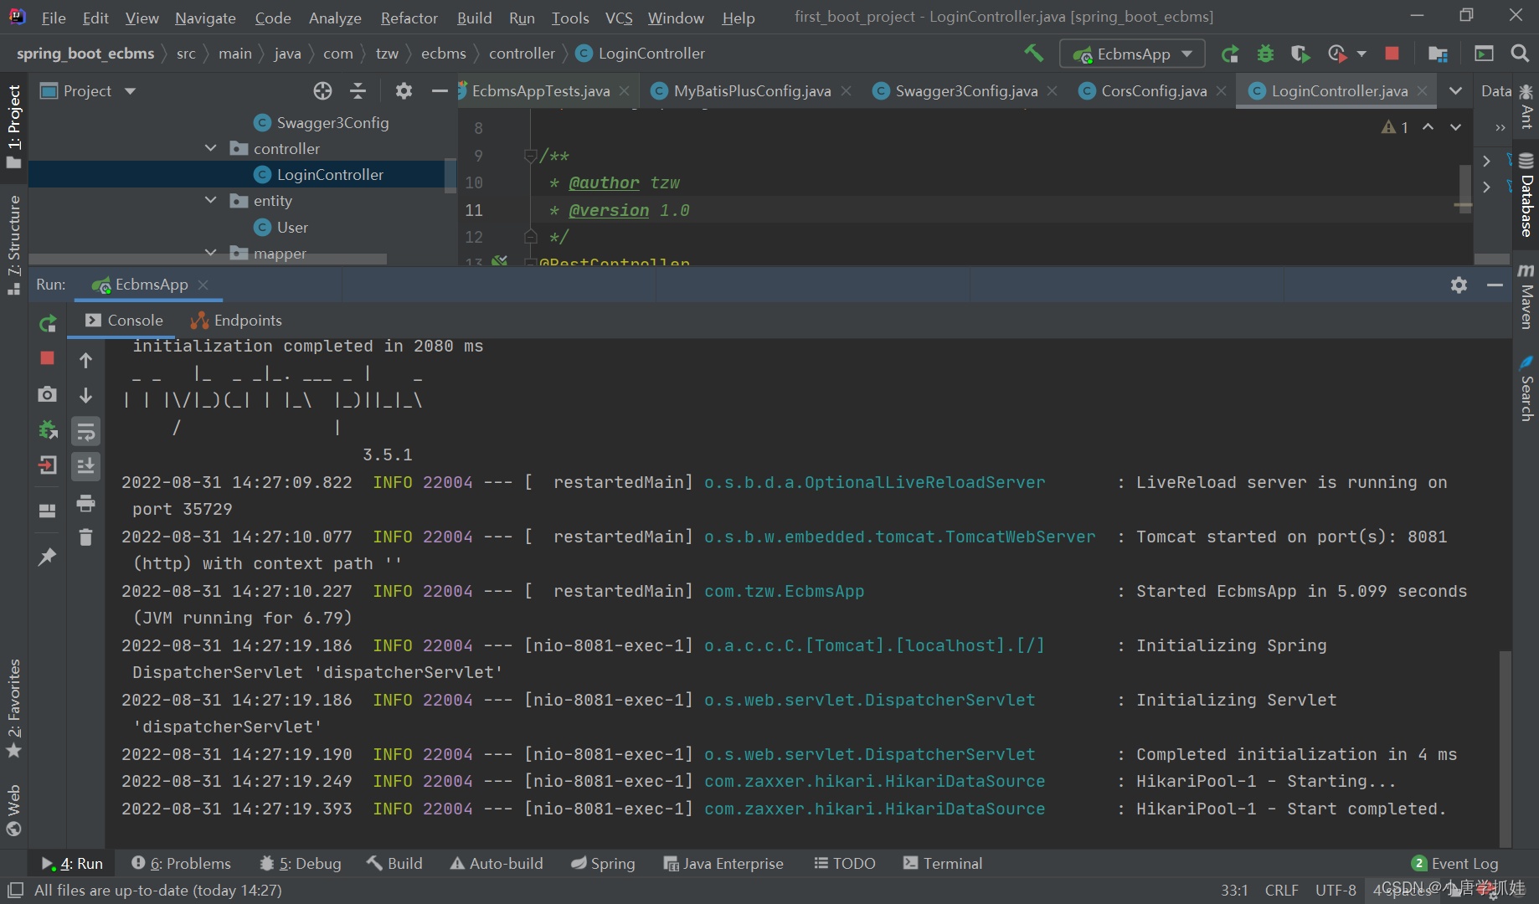Close the Swagger3Config.java tab
Viewport: 1539px width, 904px height.
1052,90
